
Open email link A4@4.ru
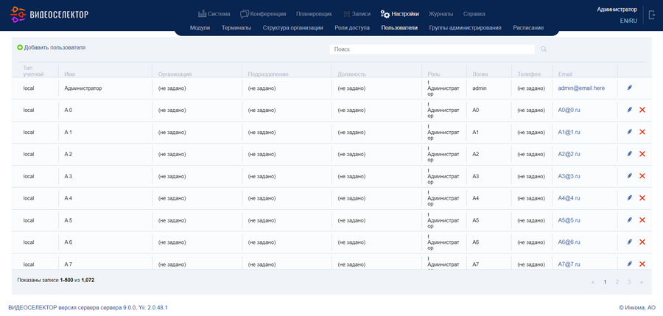(x=569, y=198)
